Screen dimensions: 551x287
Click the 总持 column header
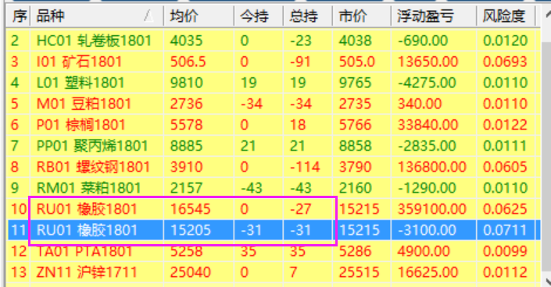[308, 16]
